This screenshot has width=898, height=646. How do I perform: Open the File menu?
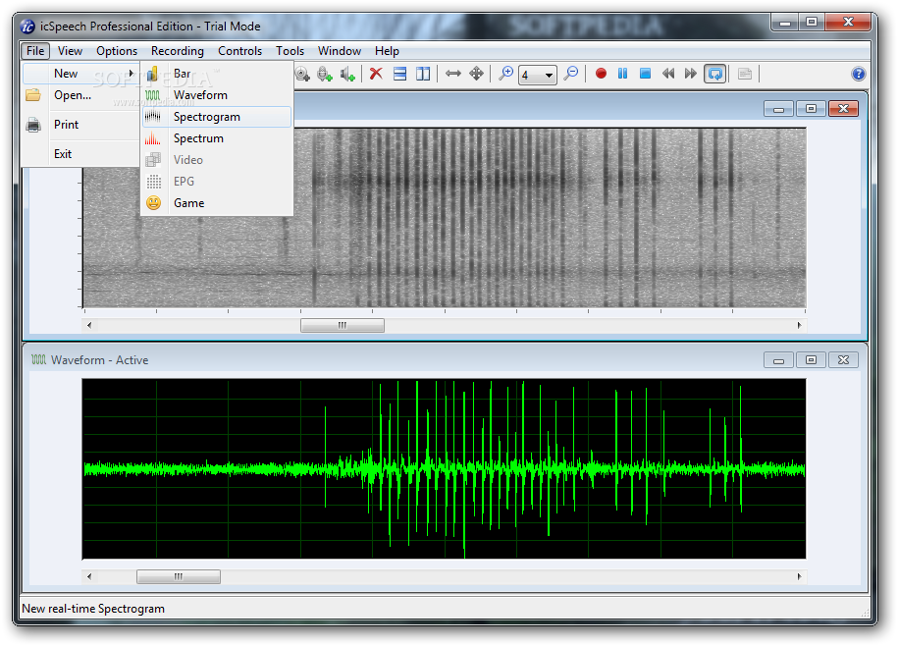[35, 51]
